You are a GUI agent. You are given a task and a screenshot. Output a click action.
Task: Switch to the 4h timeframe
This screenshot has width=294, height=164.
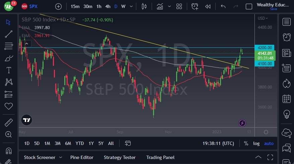point(108,7)
